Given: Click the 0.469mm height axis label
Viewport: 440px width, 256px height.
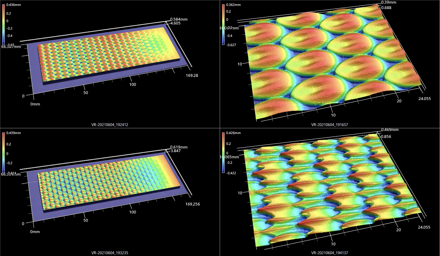Looking at the screenshot, I should [390, 130].
